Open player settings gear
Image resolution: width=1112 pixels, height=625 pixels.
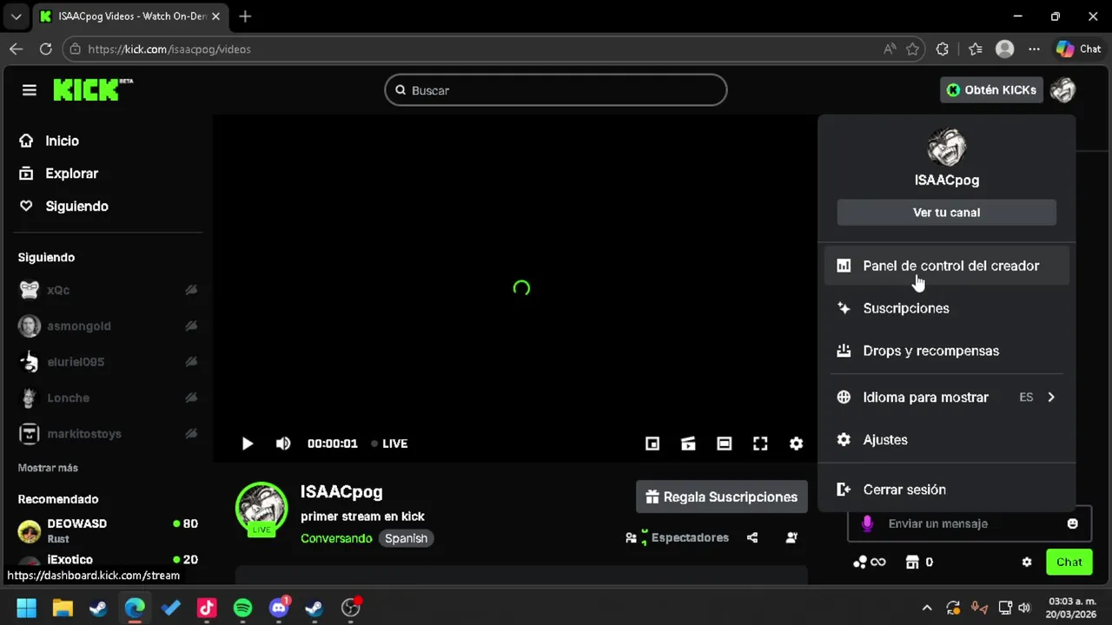click(x=796, y=444)
